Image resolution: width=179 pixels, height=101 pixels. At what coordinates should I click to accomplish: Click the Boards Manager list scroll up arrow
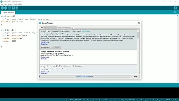(138, 31)
